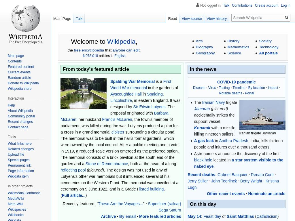Image resolution: width=295 pixels, height=221 pixels.
Task: Open the Sir Edwin Lutyens link
Action: (x=150, y=107)
